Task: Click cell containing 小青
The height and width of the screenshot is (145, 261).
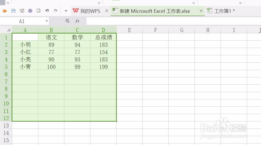Action: pyautogui.click(x=25, y=67)
